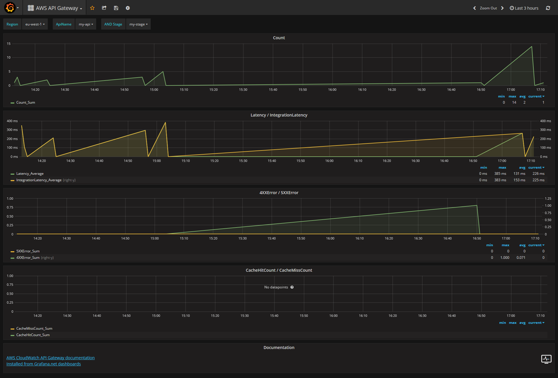This screenshot has height=378, width=558.
Task: Toggle CacheMissCount_Sum series visibility
Action: (34, 329)
